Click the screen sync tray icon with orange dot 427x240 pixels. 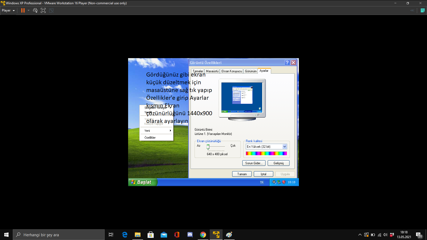(366, 235)
